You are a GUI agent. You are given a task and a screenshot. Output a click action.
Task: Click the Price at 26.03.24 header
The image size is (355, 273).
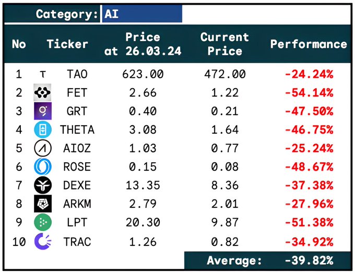143,44
